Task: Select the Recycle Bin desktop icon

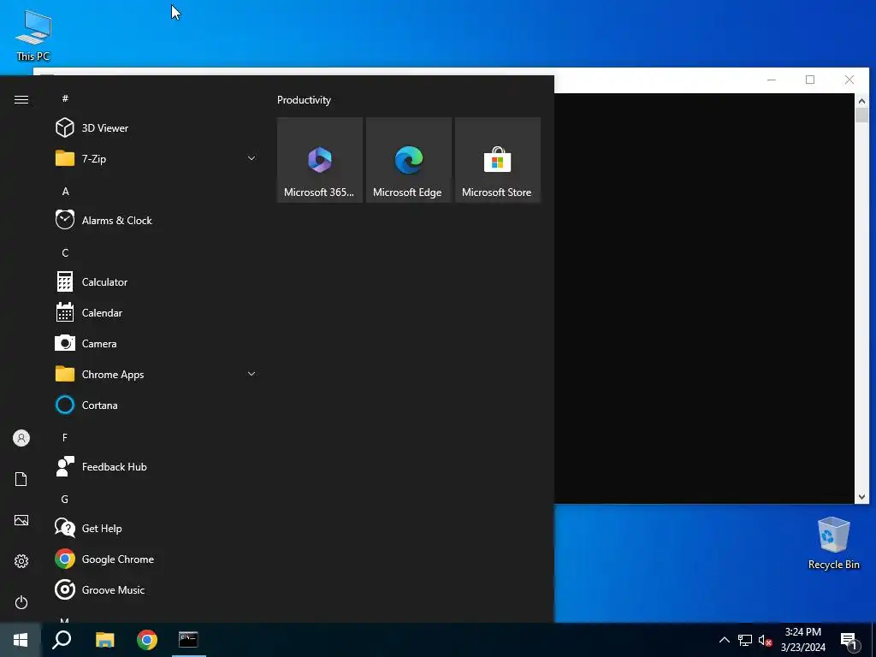Action: 833,543
